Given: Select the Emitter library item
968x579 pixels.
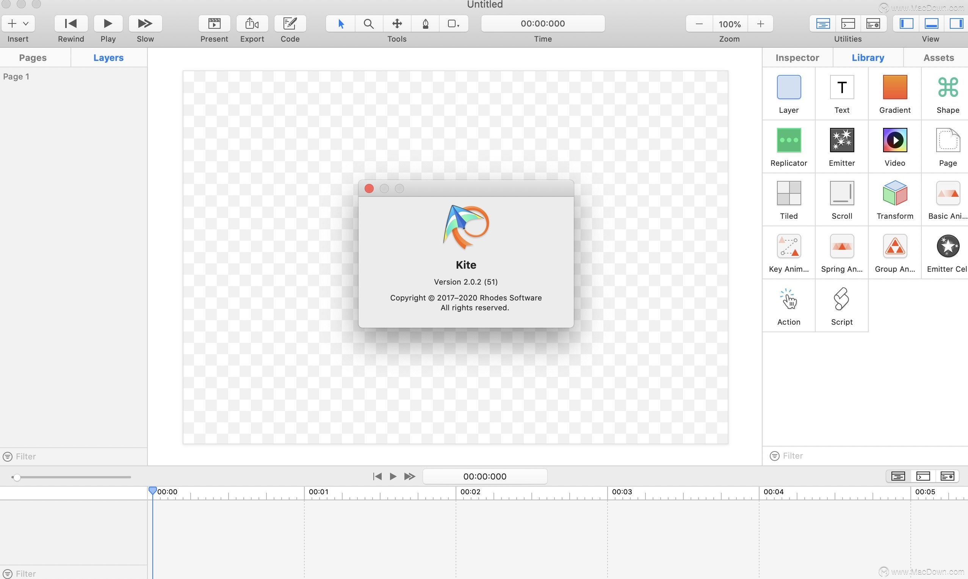Looking at the screenshot, I should click(842, 147).
